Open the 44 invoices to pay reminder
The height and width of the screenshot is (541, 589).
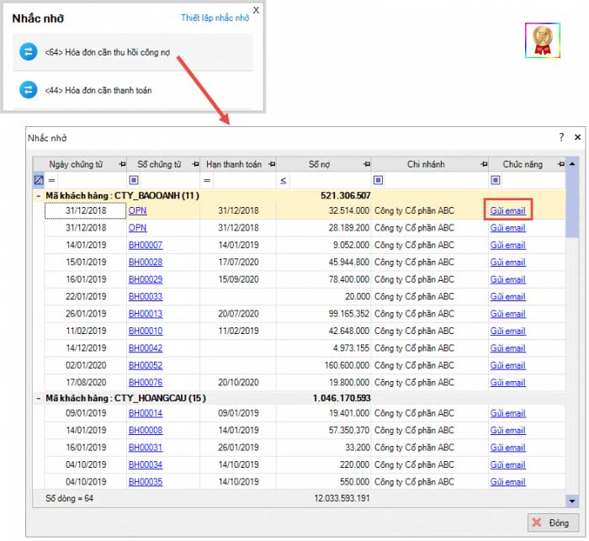coord(132,90)
